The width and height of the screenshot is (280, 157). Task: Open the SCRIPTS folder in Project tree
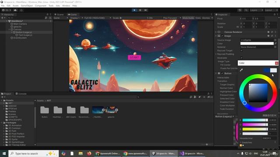[x=13, y=117]
